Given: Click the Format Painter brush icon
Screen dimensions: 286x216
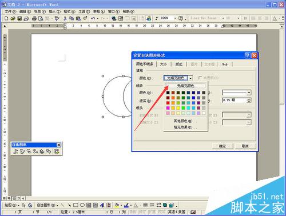Looking at the screenshot, I should point(85,18).
